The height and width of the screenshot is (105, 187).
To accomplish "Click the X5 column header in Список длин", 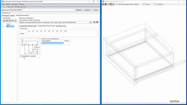I will (45, 31).
